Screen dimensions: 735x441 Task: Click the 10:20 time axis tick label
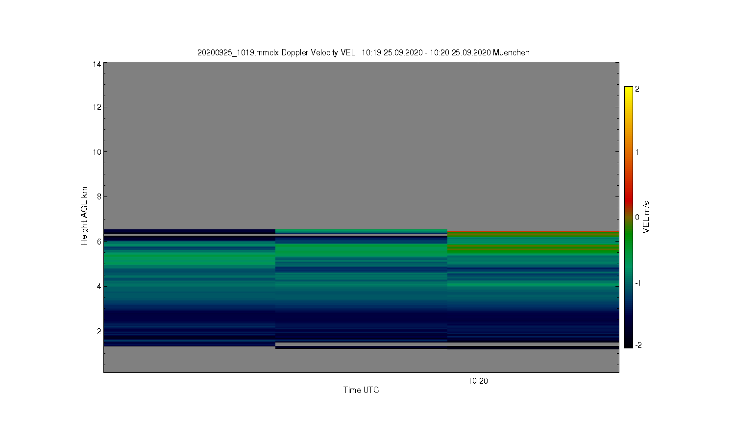(x=478, y=381)
